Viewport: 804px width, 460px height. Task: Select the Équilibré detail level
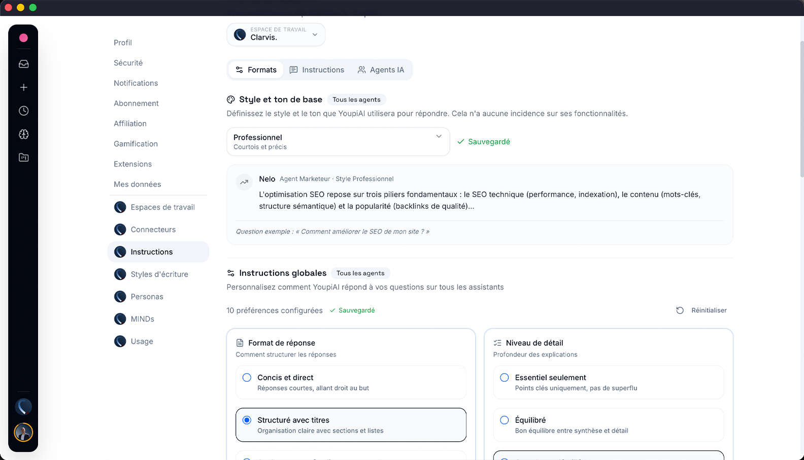(x=505, y=420)
